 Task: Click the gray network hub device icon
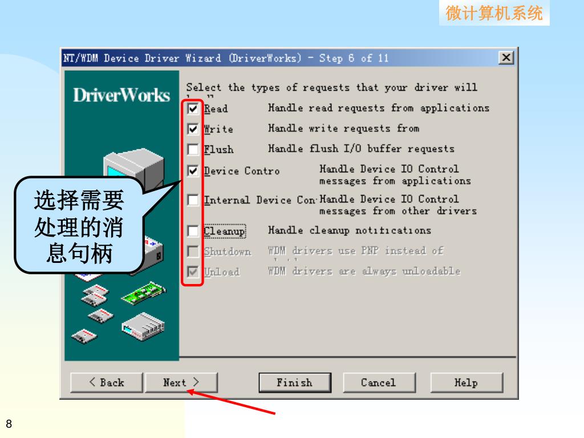point(143,327)
